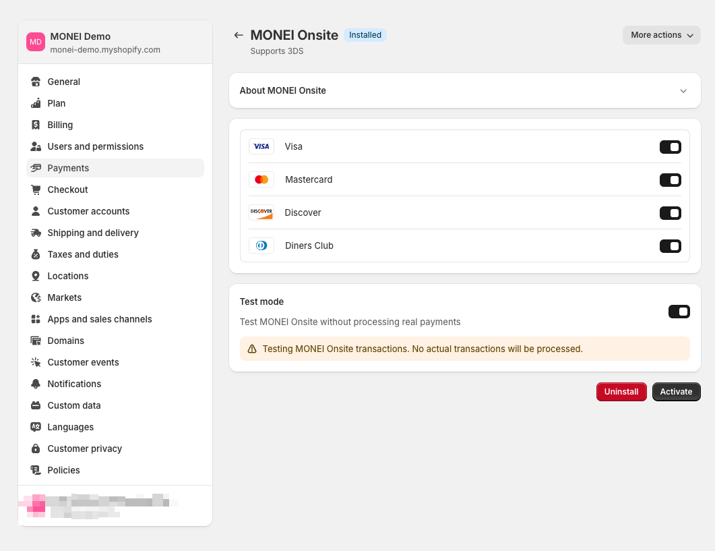Image resolution: width=715 pixels, height=551 pixels.
Task: Disable the Discover payment switch
Action: (671, 213)
